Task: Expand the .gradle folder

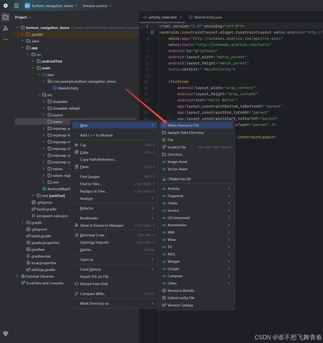Action: 23,34
